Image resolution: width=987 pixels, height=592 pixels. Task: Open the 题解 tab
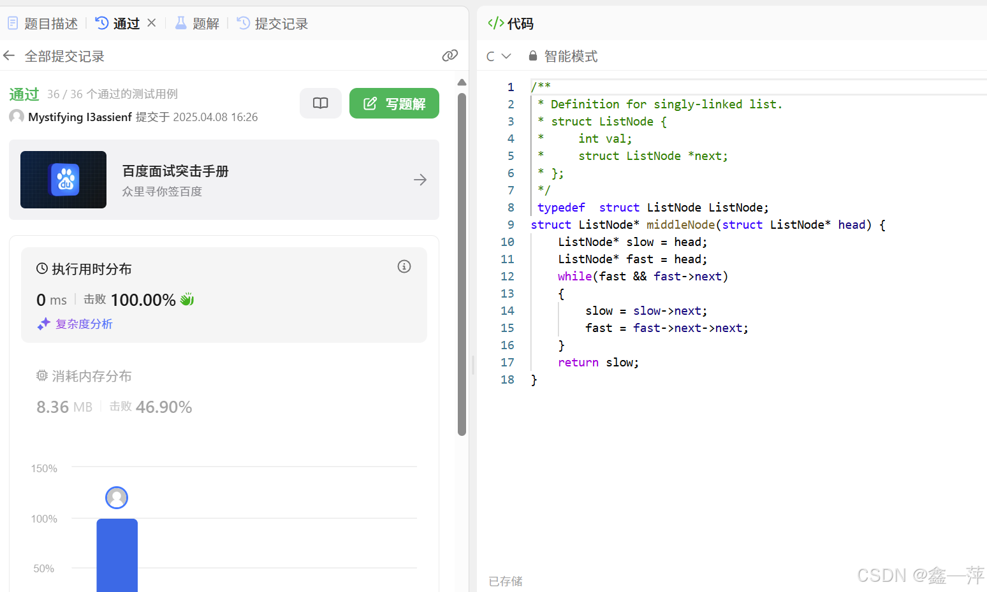pos(197,24)
